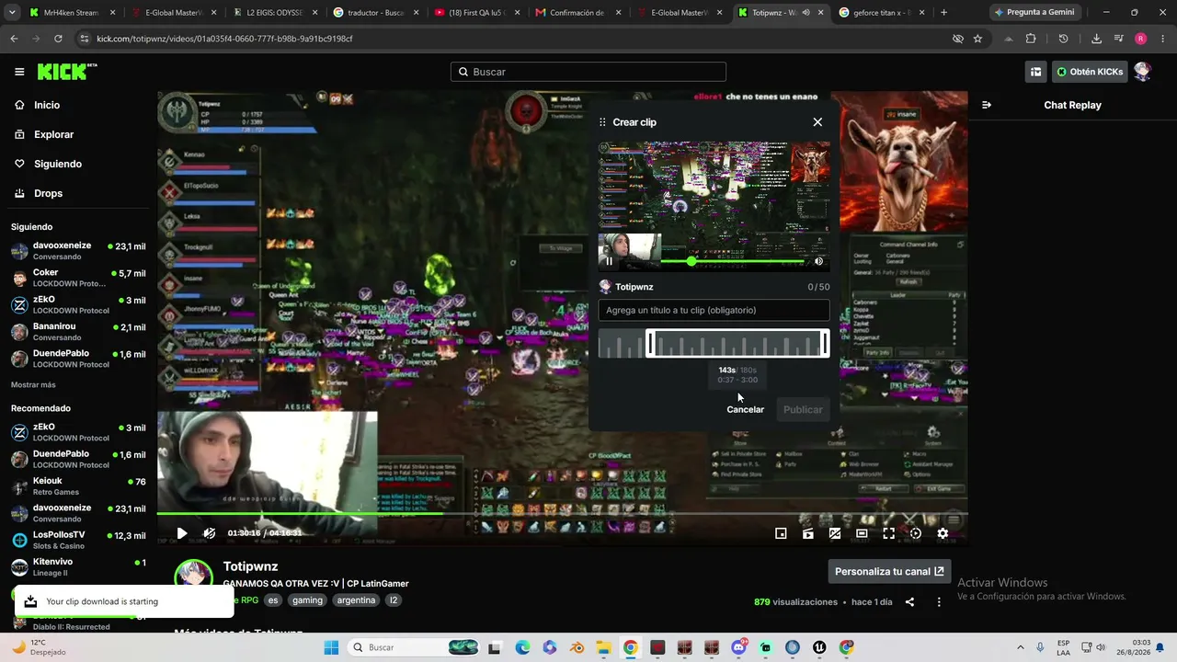Grab the Crear clip drag handle
The width and height of the screenshot is (1177, 662).
(602, 122)
